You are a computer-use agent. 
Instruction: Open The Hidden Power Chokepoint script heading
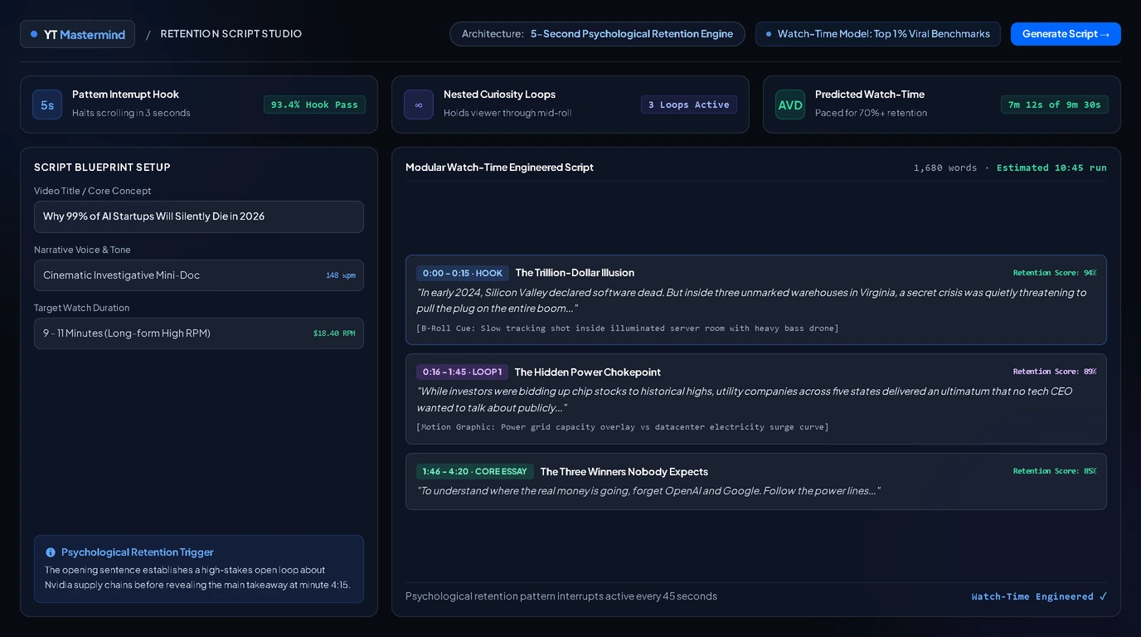(587, 372)
